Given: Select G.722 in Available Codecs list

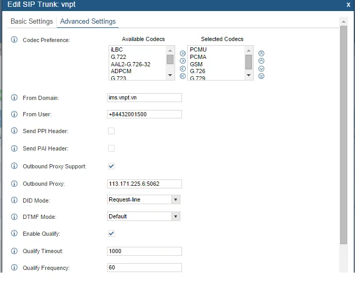Looking at the screenshot, I should tap(118, 56).
